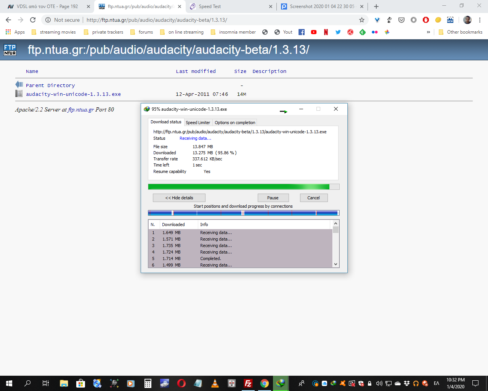Open Microsoft Store from taskbar
Image resolution: width=488 pixels, height=391 pixels.
[x=80, y=383]
